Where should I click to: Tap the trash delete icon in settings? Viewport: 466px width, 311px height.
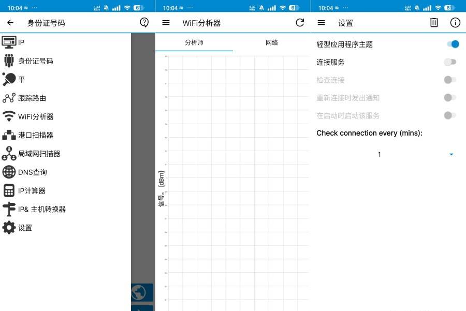(434, 23)
